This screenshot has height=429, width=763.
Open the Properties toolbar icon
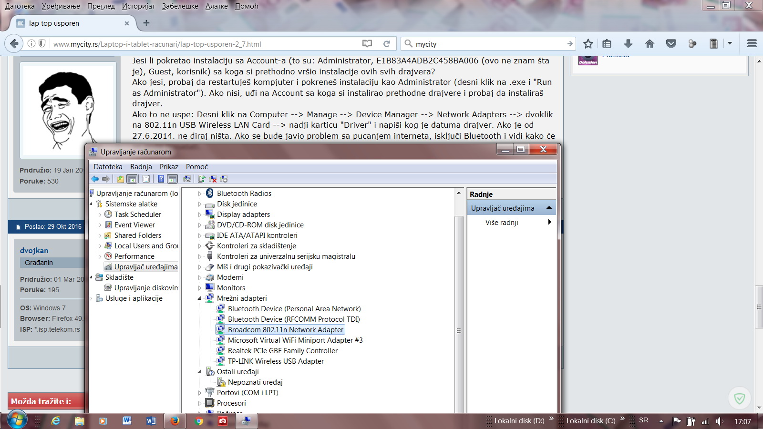146,179
